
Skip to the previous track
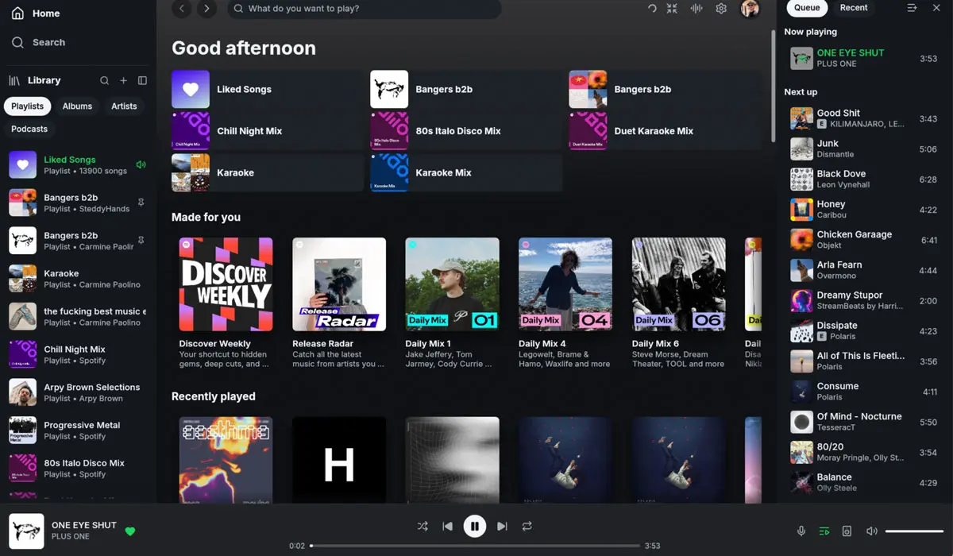tap(447, 526)
